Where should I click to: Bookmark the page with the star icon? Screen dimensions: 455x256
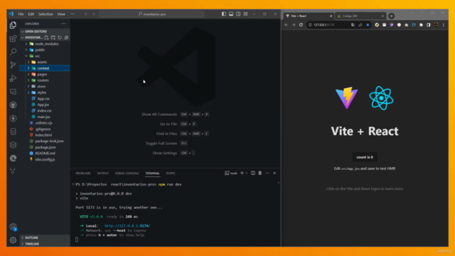[x=368, y=25]
